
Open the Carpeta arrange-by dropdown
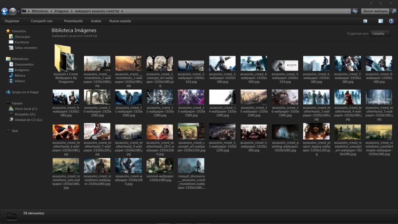point(380,34)
